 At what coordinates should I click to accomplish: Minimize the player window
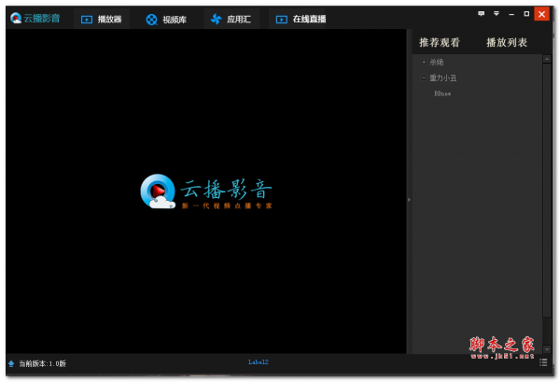pyautogui.click(x=511, y=13)
